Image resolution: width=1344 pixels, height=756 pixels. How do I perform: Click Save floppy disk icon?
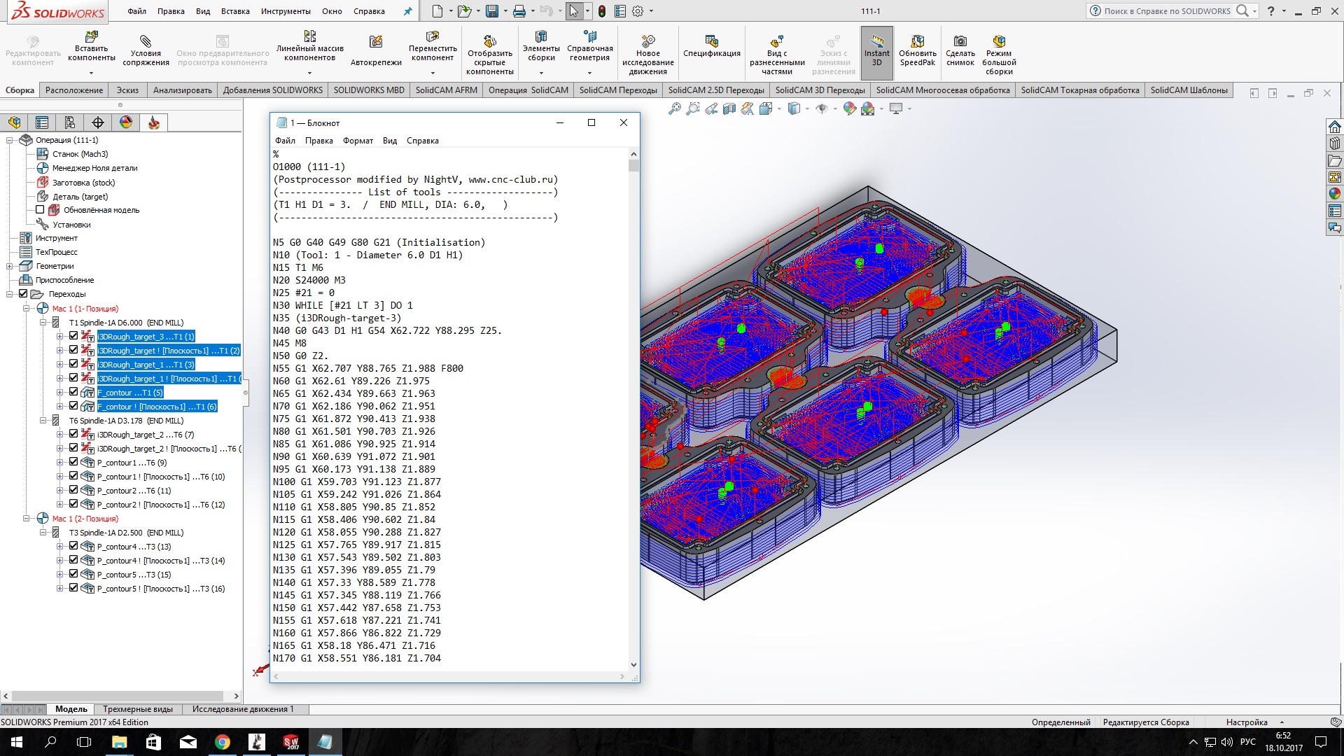pos(492,11)
